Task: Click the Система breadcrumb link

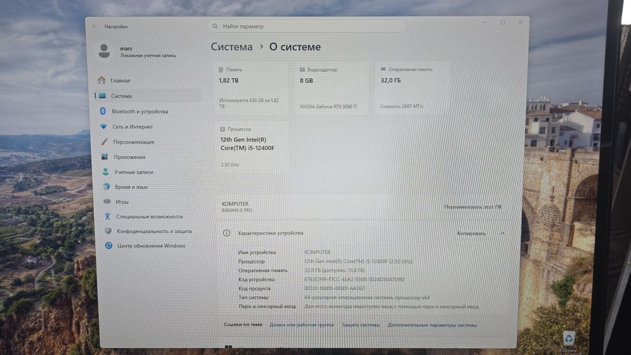Action: point(232,47)
